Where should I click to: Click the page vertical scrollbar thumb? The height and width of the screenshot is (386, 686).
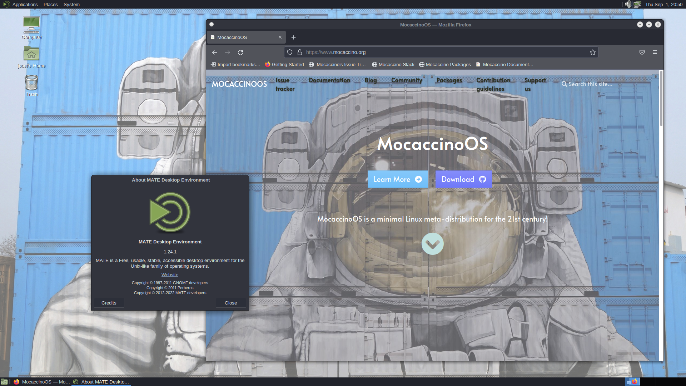coord(661,98)
